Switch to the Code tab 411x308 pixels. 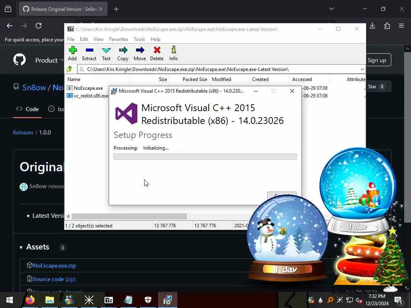[x=27, y=109]
